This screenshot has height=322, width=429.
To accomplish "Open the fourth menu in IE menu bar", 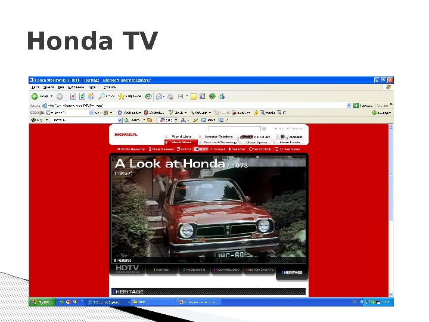I will pyautogui.click(x=76, y=87).
